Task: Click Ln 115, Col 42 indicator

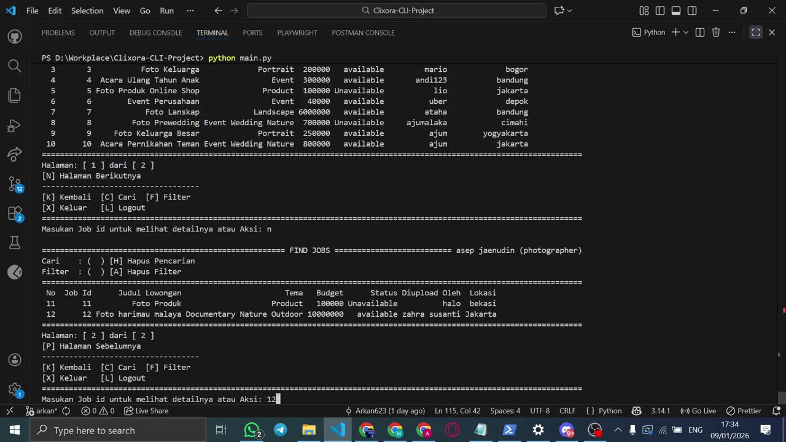Action: point(457,411)
